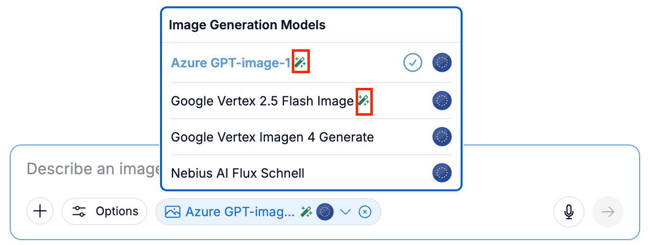648x245 pixels.
Task: Open the Options button
Action: click(x=105, y=211)
